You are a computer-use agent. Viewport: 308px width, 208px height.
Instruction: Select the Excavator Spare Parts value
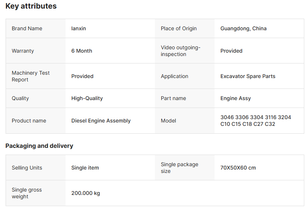coord(248,76)
